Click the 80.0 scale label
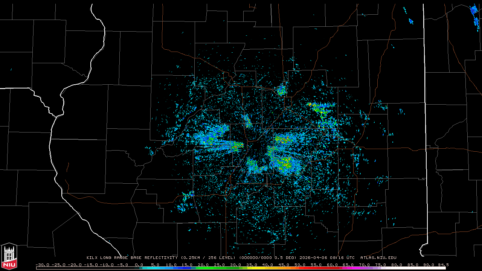 pos(396,265)
